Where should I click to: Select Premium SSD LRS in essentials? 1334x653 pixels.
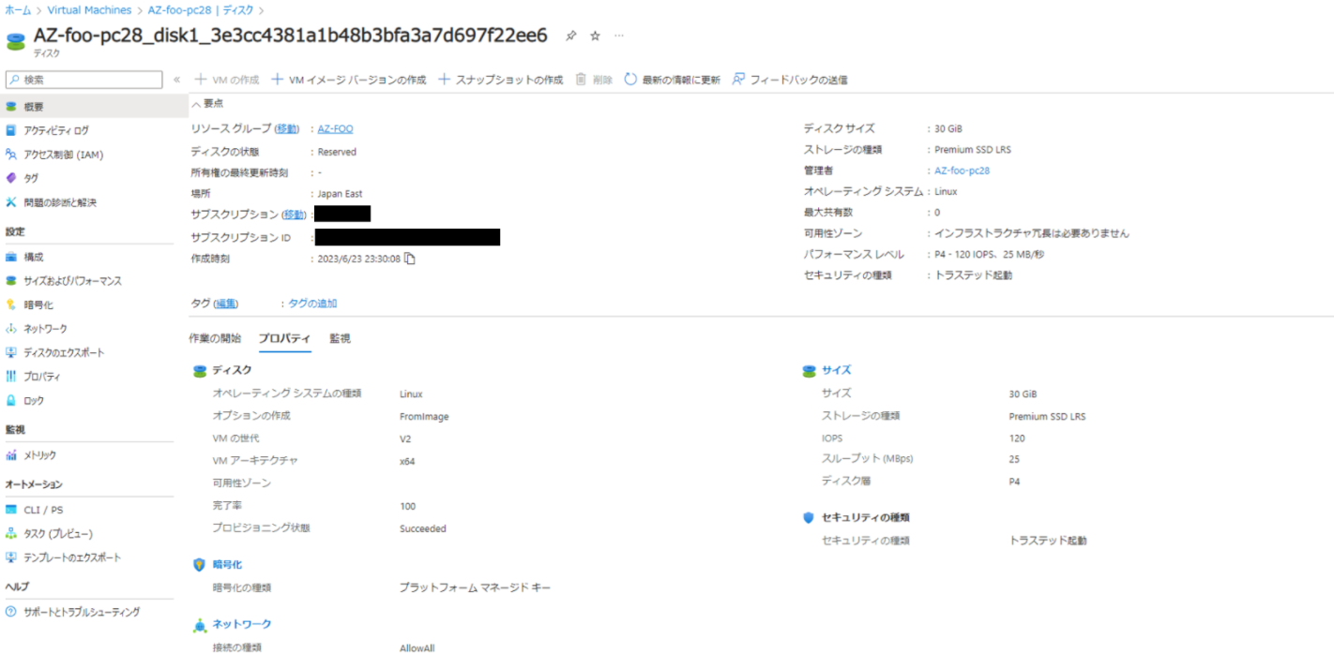click(x=973, y=150)
